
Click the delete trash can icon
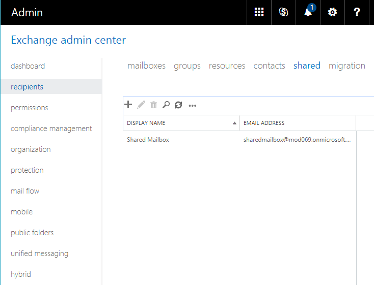click(153, 105)
